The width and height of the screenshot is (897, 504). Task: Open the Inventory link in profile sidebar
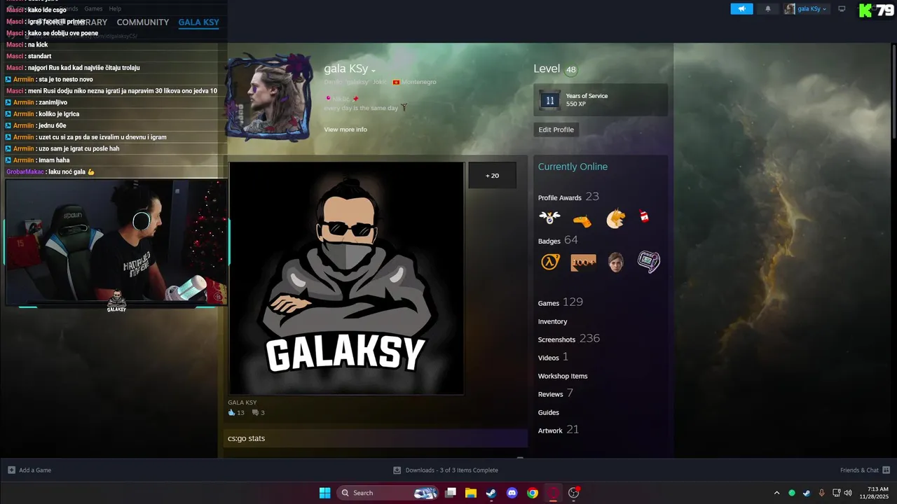(552, 321)
